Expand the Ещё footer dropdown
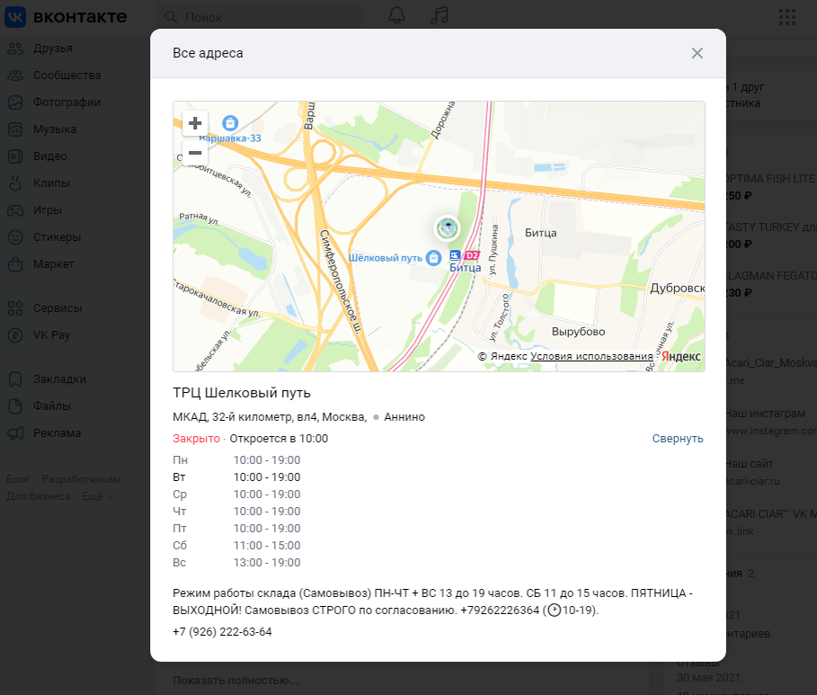The width and height of the screenshot is (817, 695). (98, 496)
